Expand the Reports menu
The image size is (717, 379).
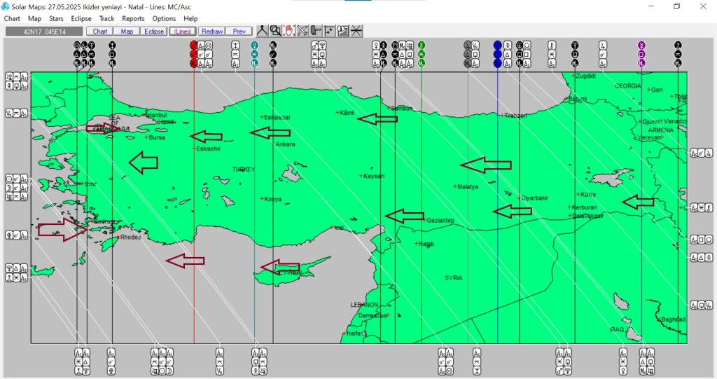133,19
